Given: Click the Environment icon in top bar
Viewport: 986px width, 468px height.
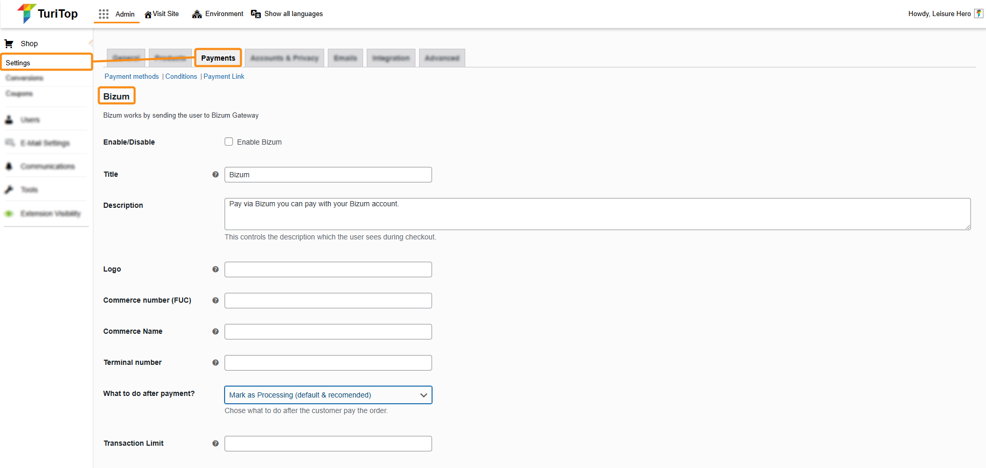Looking at the screenshot, I should coord(197,14).
